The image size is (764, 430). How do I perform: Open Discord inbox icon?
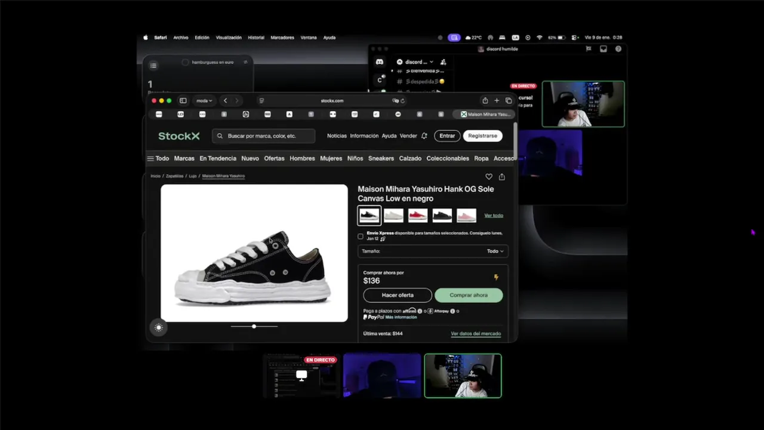point(603,49)
